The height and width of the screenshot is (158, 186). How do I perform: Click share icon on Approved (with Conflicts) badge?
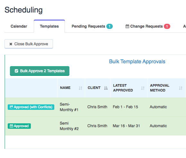tap(11, 107)
